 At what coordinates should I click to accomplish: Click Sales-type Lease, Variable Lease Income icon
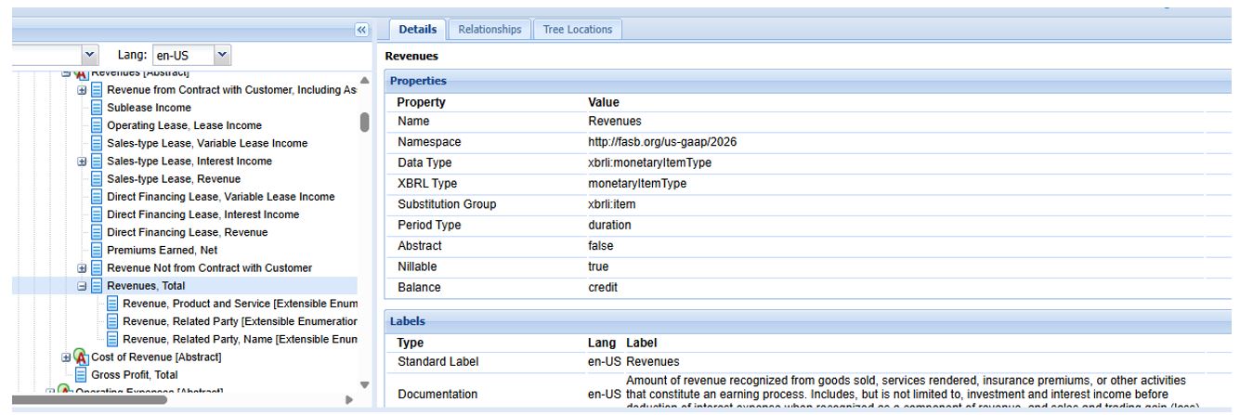[x=98, y=143]
